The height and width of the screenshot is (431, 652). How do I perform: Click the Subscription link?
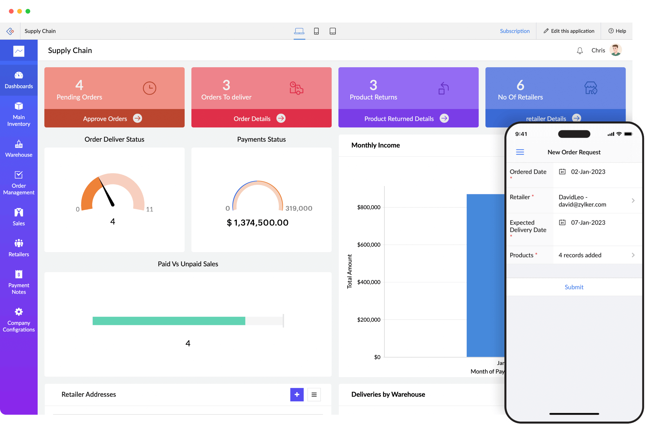click(x=514, y=31)
